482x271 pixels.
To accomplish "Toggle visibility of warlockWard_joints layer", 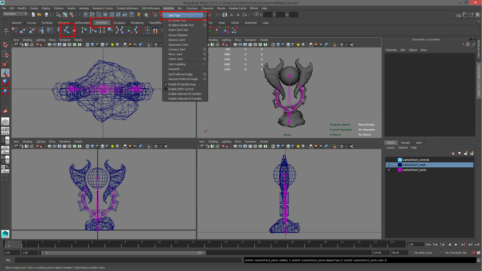I will (389, 170).
